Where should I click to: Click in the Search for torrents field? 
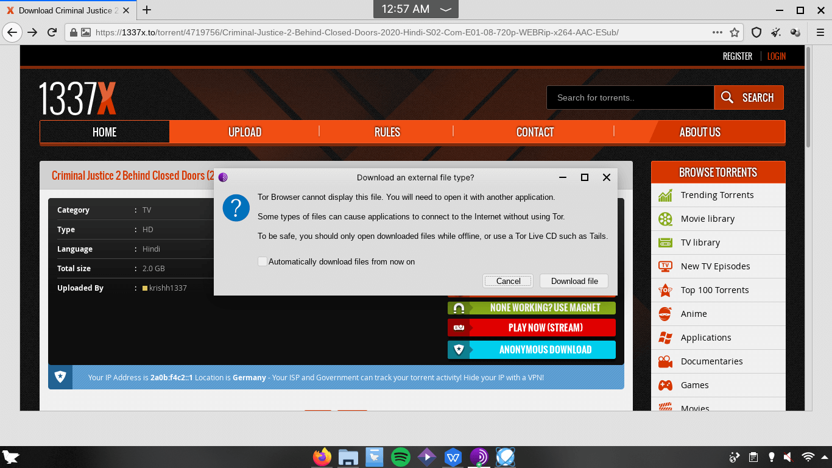point(630,97)
